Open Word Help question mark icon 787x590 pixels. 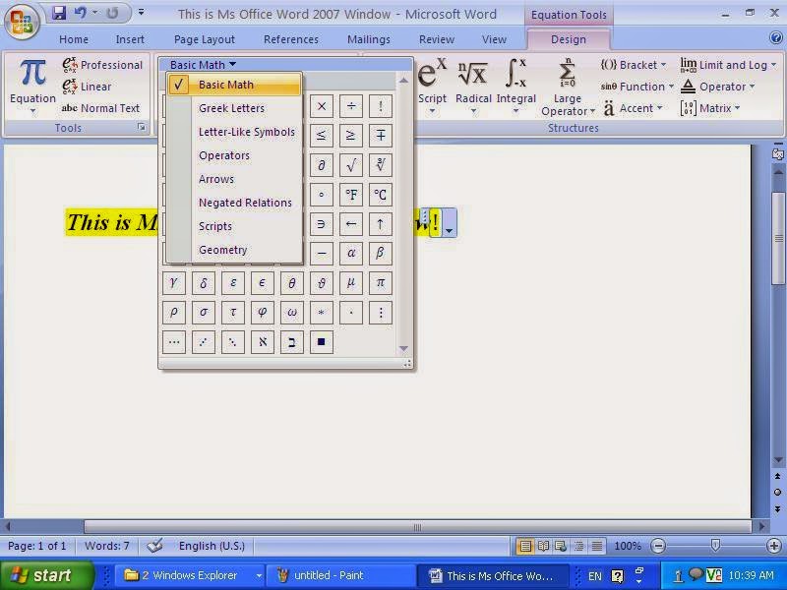tap(775, 38)
